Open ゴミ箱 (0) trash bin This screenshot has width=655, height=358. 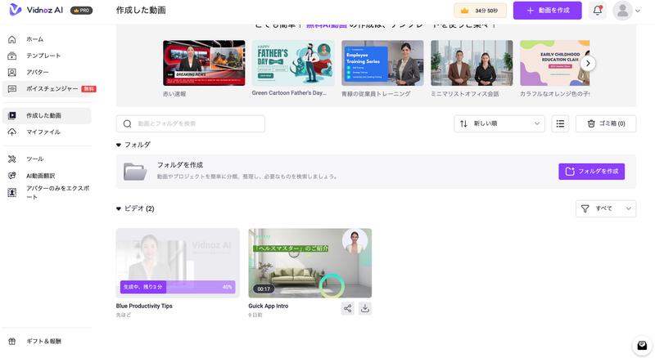point(606,123)
